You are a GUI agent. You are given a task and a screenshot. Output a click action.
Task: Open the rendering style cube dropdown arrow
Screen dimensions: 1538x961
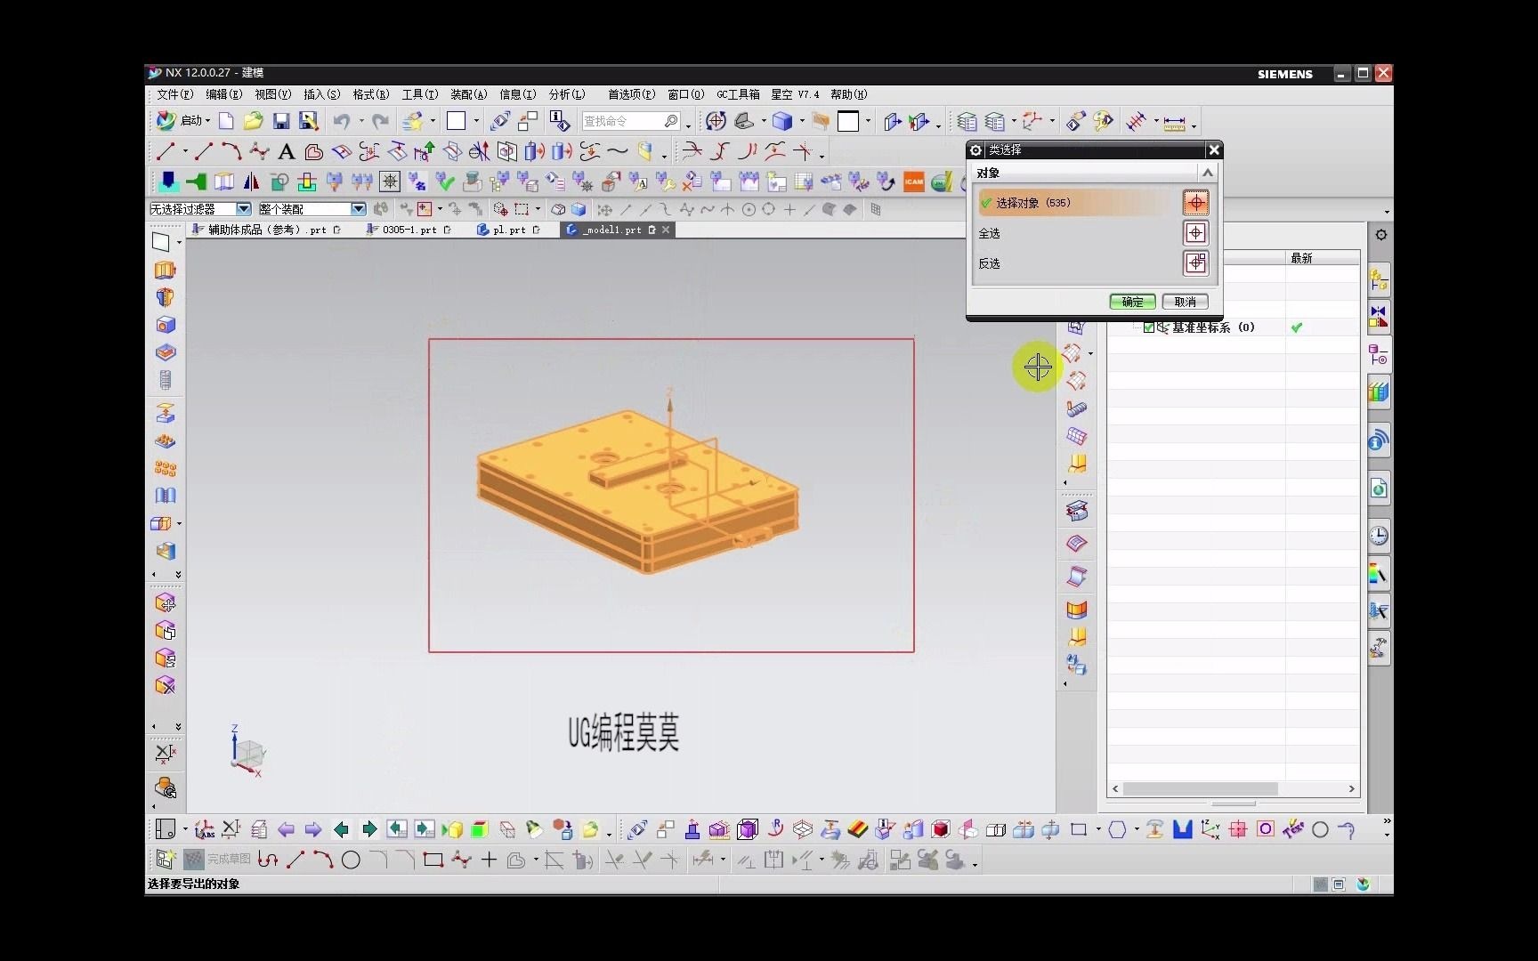pyautogui.click(x=801, y=122)
